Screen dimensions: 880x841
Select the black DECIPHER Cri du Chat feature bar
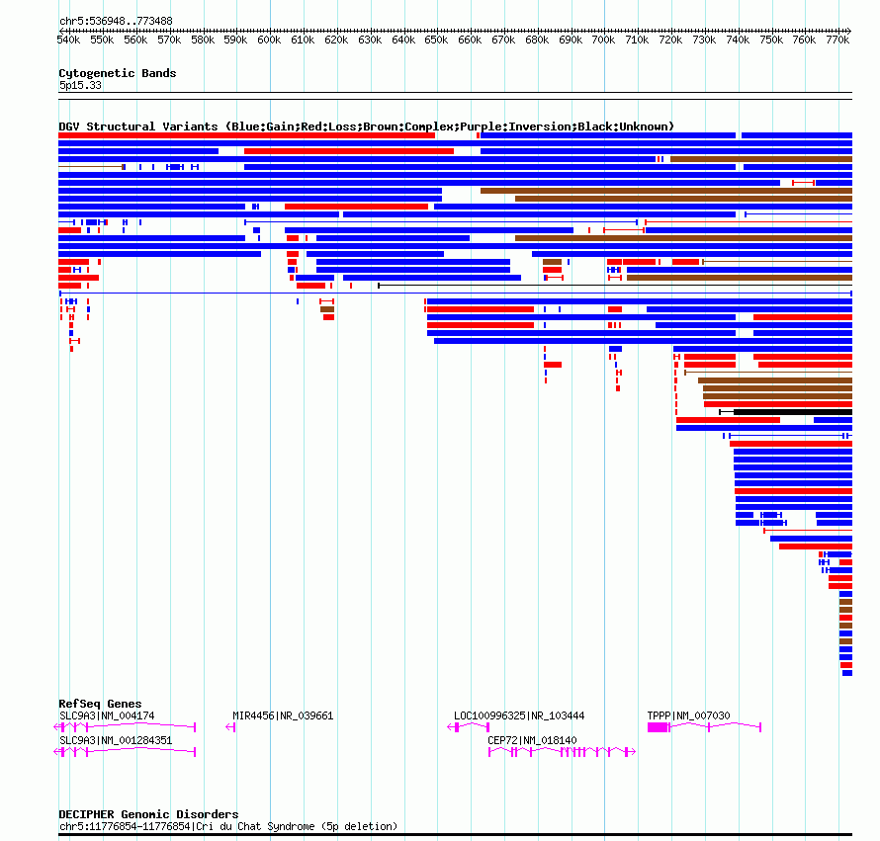point(455,835)
